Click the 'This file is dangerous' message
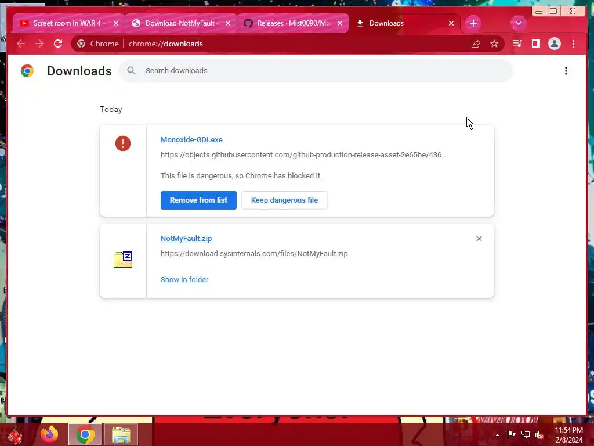Viewport: 594px width, 446px height. tap(241, 175)
